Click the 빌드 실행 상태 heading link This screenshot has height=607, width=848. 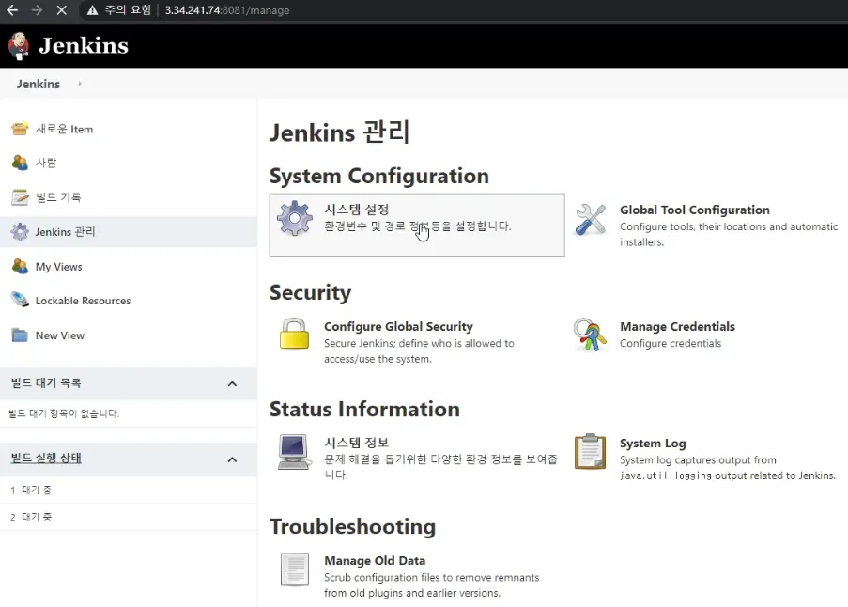click(x=46, y=459)
